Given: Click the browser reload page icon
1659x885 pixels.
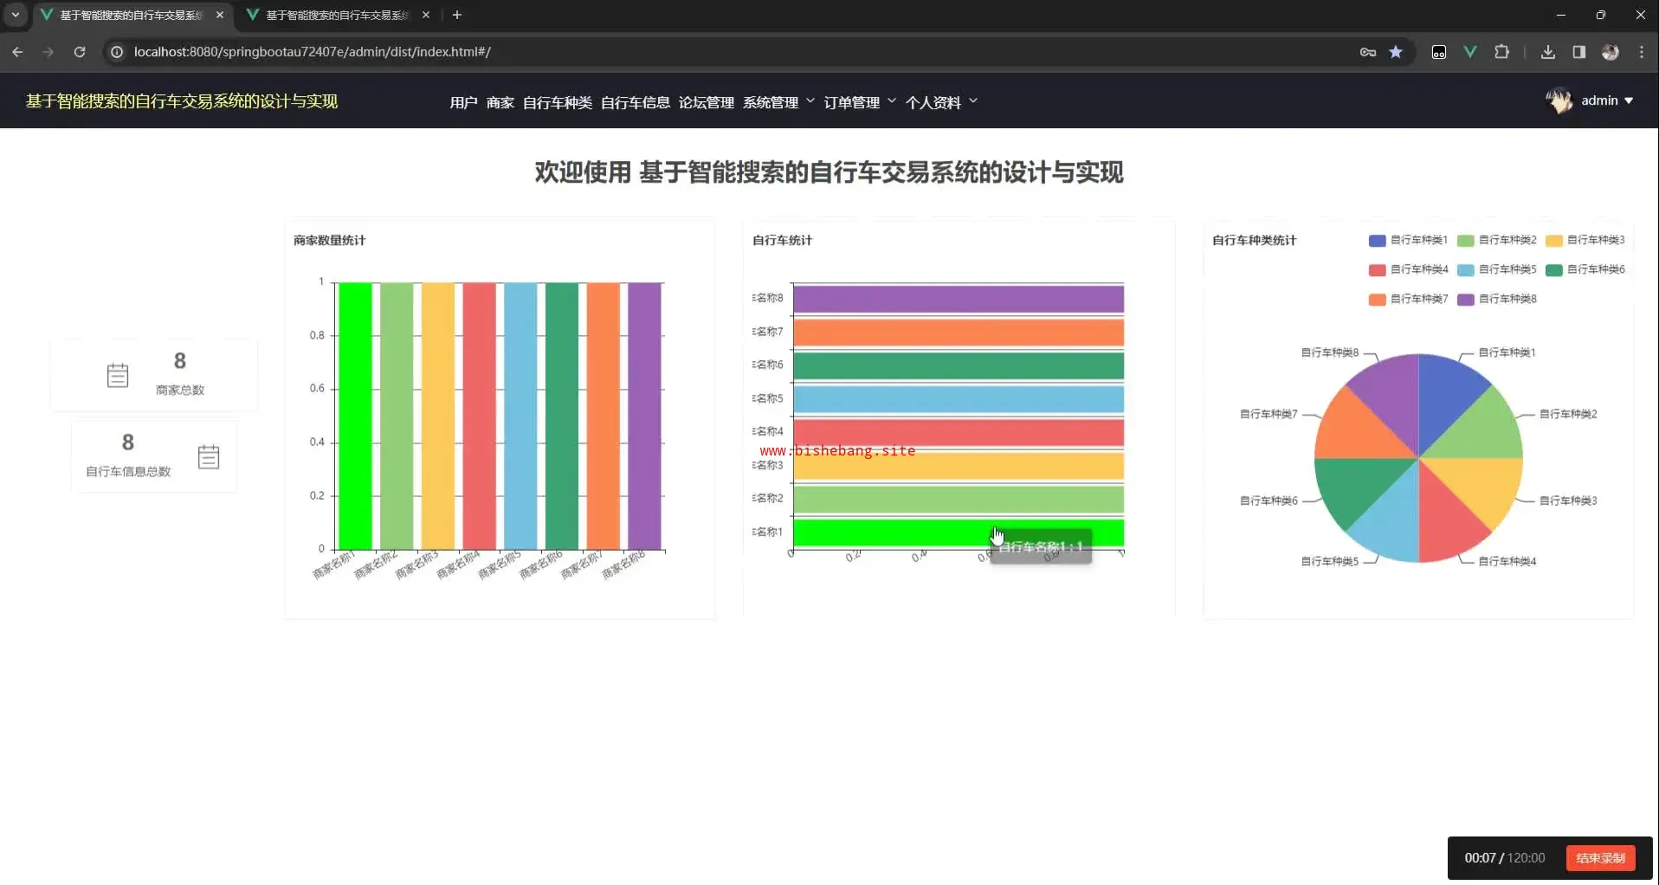Looking at the screenshot, I should click(80, 52).
